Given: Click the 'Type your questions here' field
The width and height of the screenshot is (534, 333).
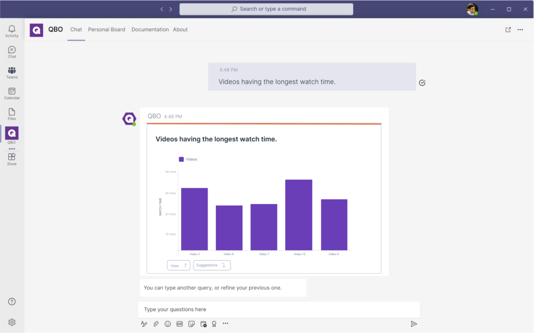Looking at the screenshot, I should [278, 310].
